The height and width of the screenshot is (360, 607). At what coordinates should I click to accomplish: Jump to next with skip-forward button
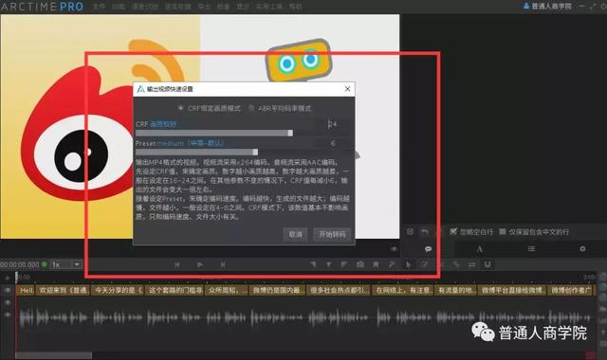223,265
